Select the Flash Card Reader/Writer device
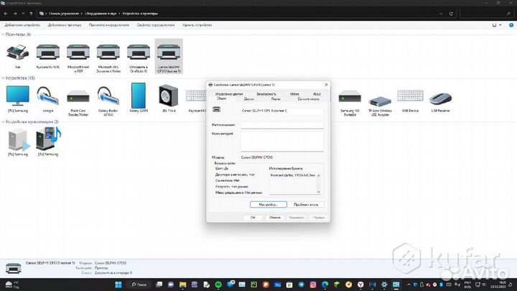Image resolution: width=517 pixels, height=291 pixels. pyautogui.click(x=78, y=96)
